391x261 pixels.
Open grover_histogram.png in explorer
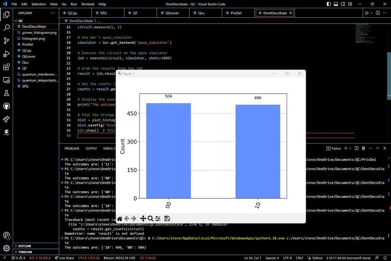[x=39, y=33]
